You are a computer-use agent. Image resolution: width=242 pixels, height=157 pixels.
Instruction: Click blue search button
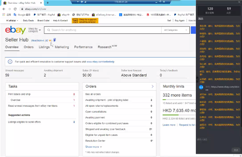click(193, 30)
